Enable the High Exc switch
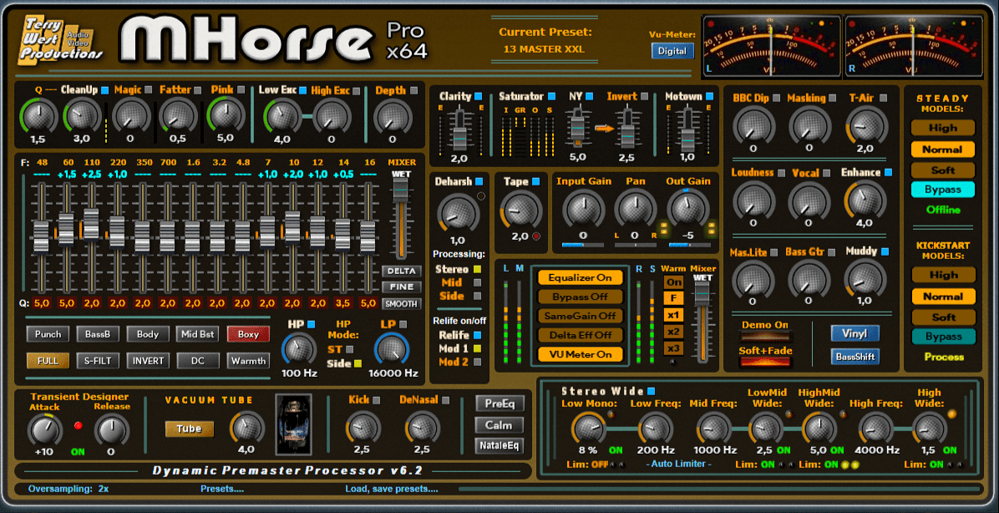 tap(357, 90)
